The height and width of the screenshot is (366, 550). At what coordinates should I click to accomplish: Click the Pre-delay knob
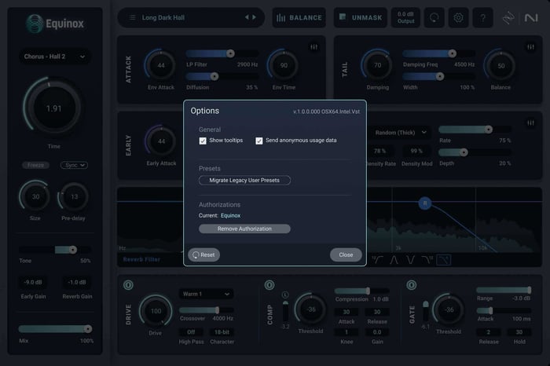pos(74,196)
